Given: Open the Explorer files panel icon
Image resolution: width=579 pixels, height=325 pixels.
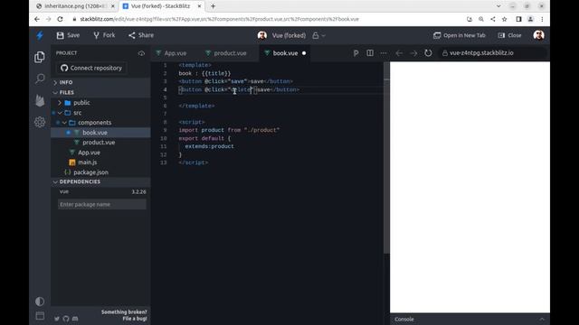Looking at the screenshot, I should click(x=40, y=57).
